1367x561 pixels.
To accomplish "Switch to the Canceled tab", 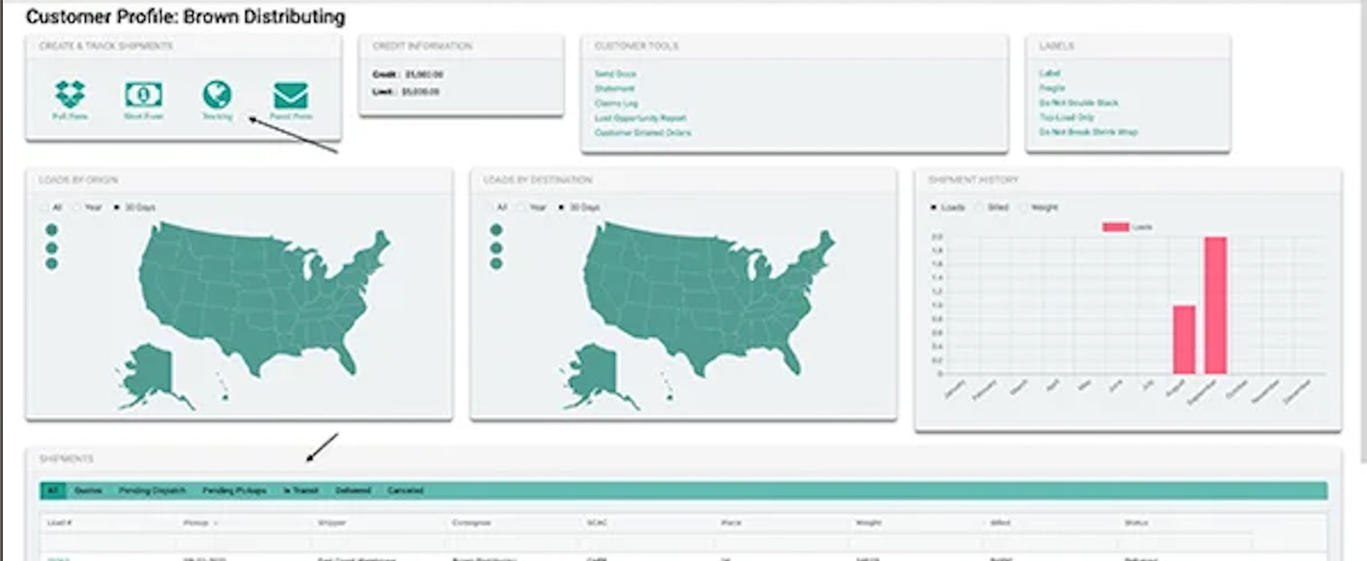I will [405, 490].
